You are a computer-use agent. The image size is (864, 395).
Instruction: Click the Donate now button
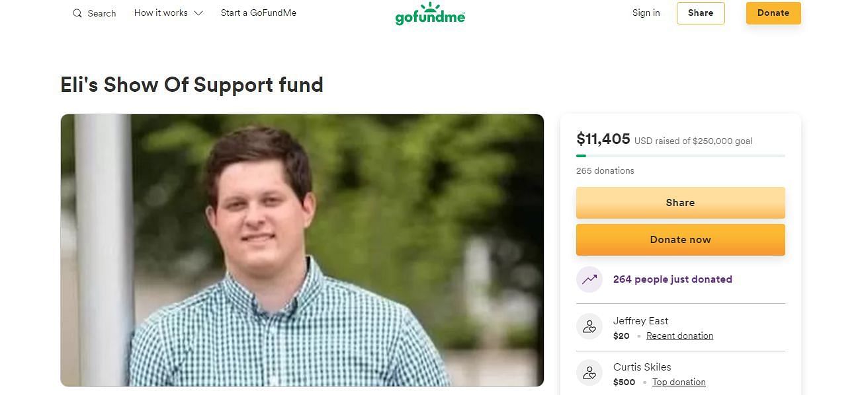[x=680, y=240]
